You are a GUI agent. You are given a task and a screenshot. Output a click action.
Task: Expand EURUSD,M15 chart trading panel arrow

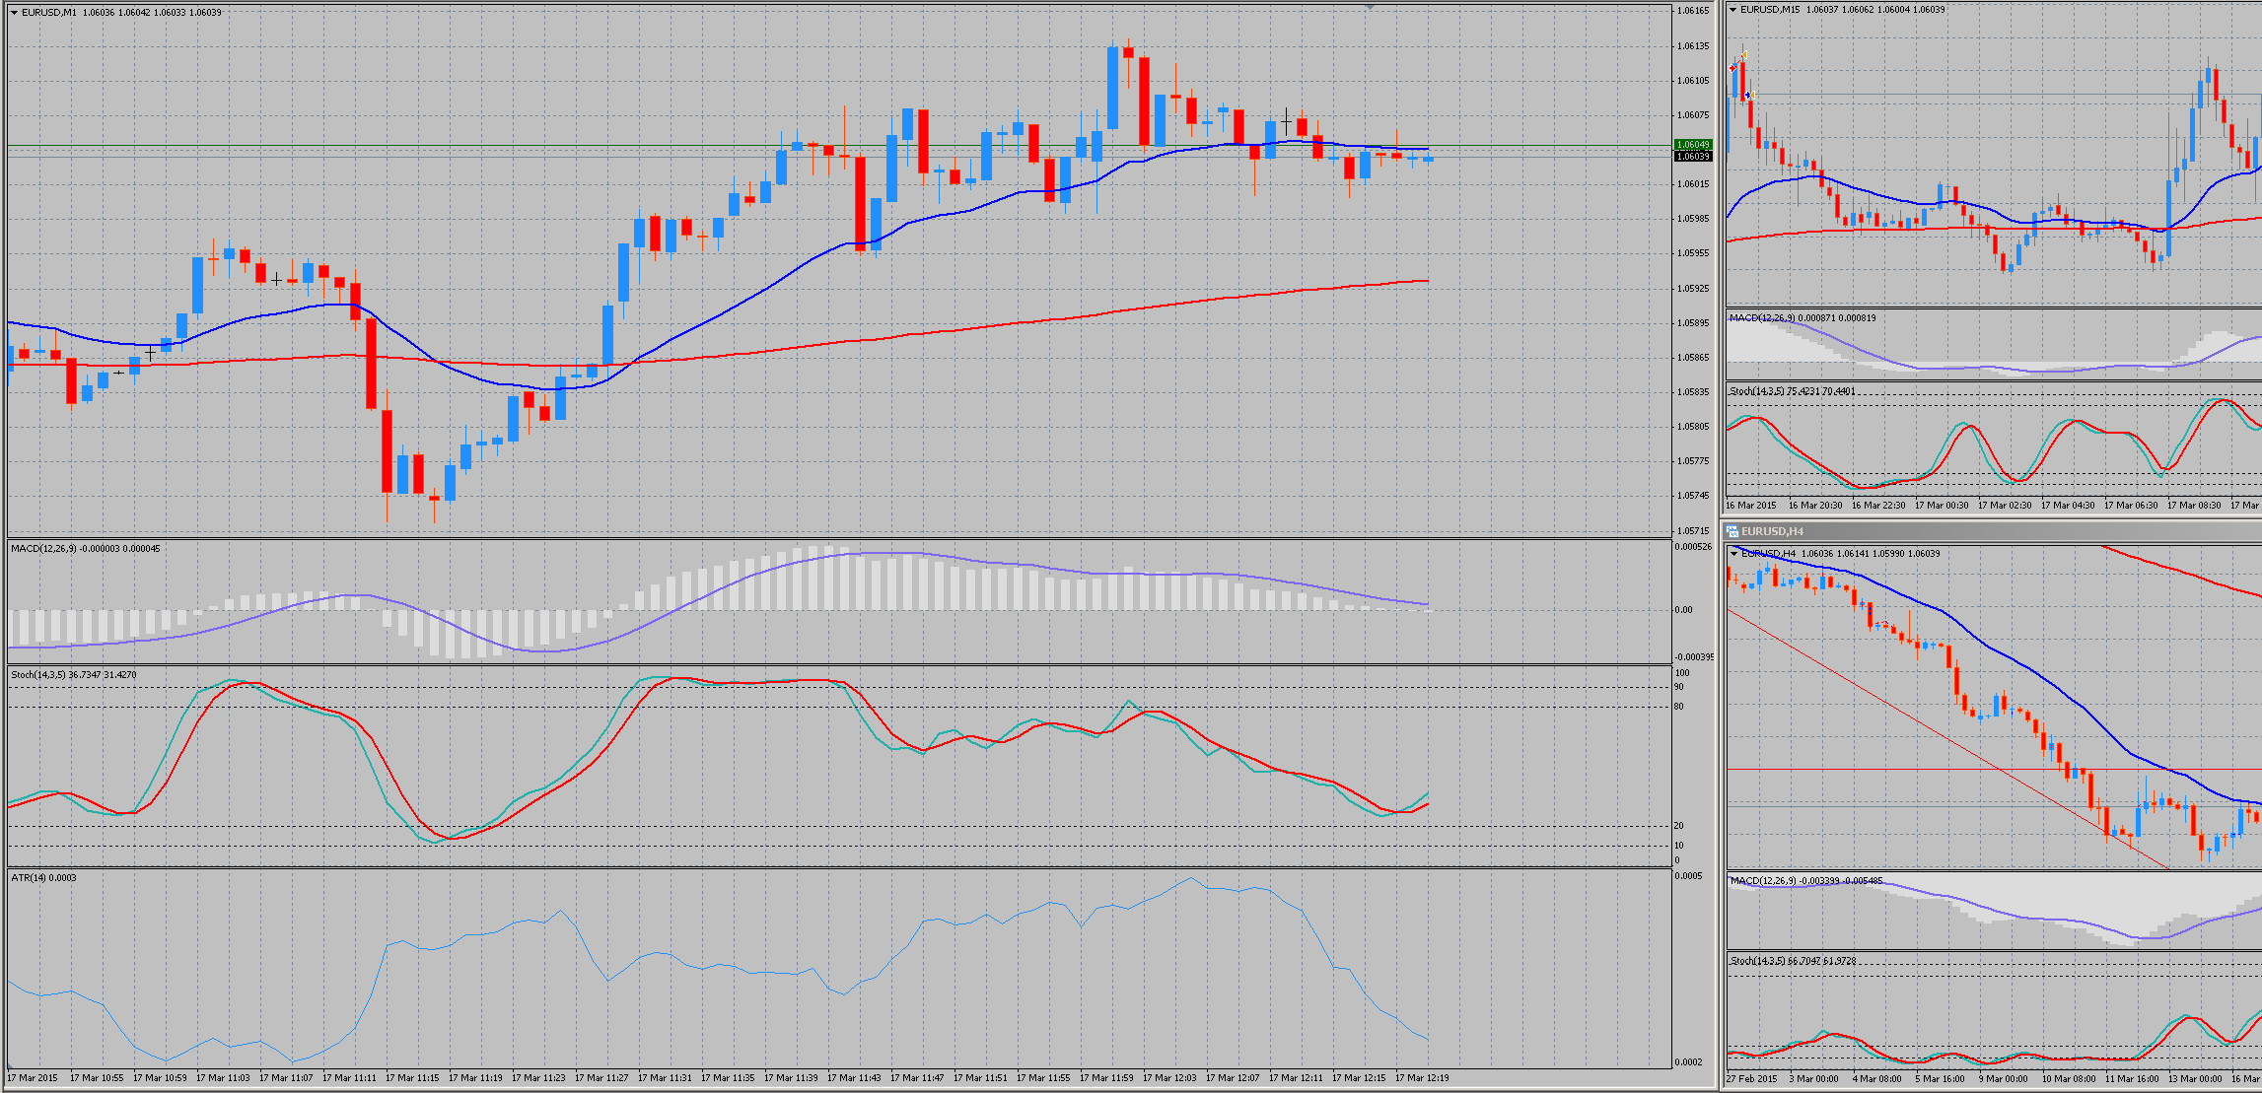point(1732,10)
